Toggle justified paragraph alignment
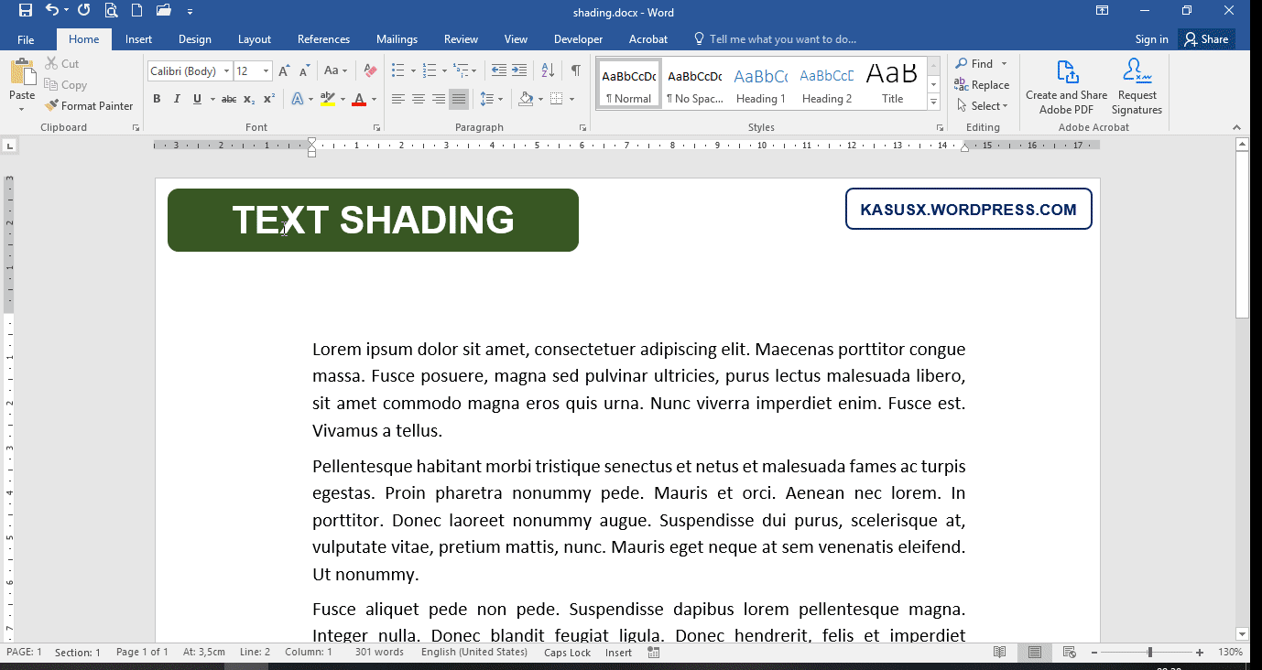 pos(459,98)
